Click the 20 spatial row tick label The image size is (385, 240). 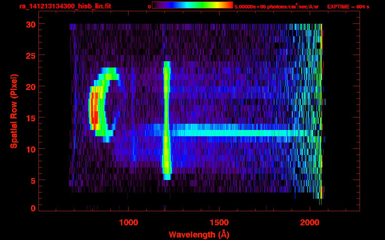(x=31, y=87)
